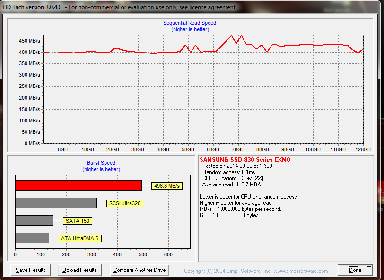The width and height of the screenshot is (384, 280).
Task: Click the ATA UltraDMA 6 label
Action: 80,238
